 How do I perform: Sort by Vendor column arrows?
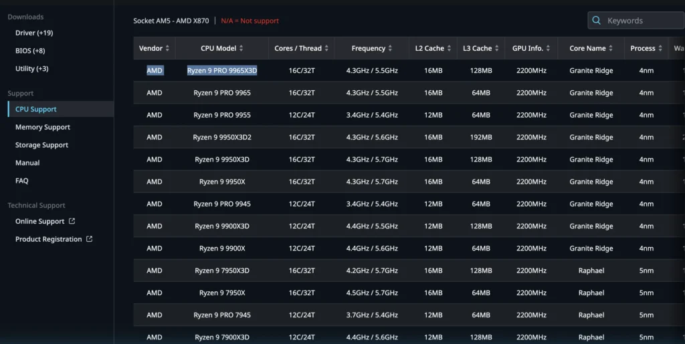pyautogui.click(x=167, y=48)
